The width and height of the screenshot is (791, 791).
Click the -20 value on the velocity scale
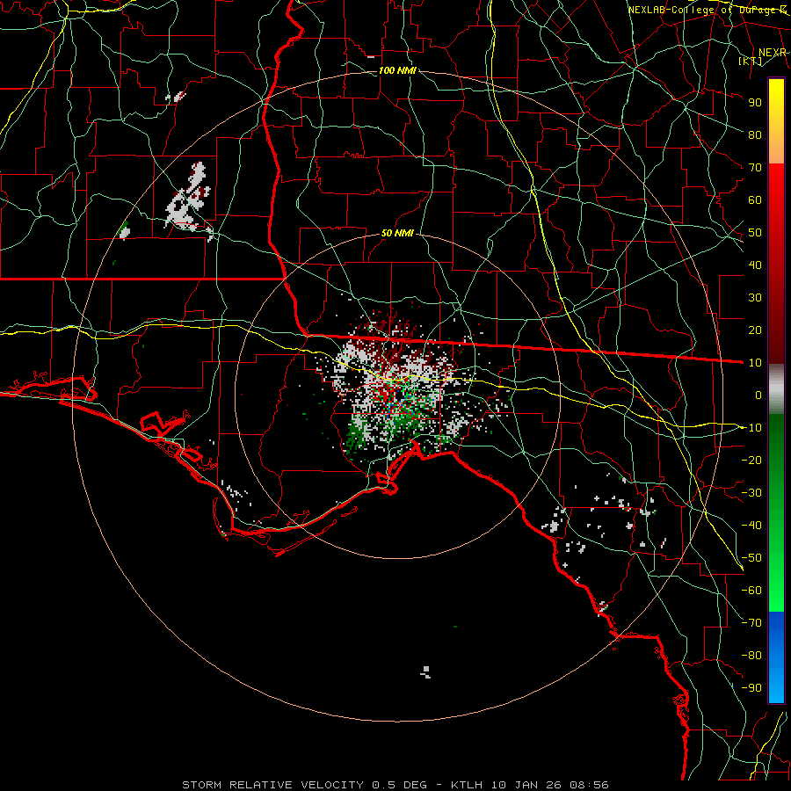click(751, 460)
